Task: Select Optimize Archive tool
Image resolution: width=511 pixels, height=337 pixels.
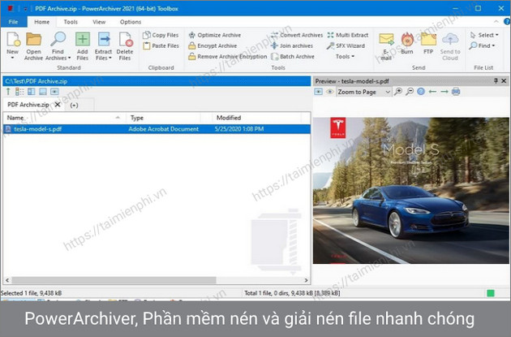Action: pyautogui.click(x=215, y=35)
